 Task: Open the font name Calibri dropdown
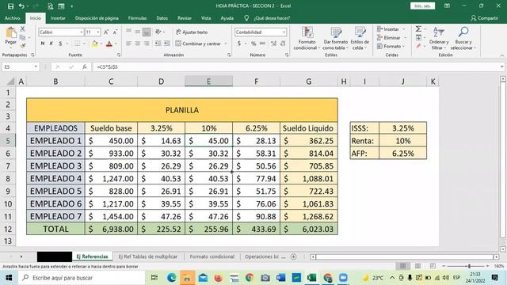tap(81, 32)
